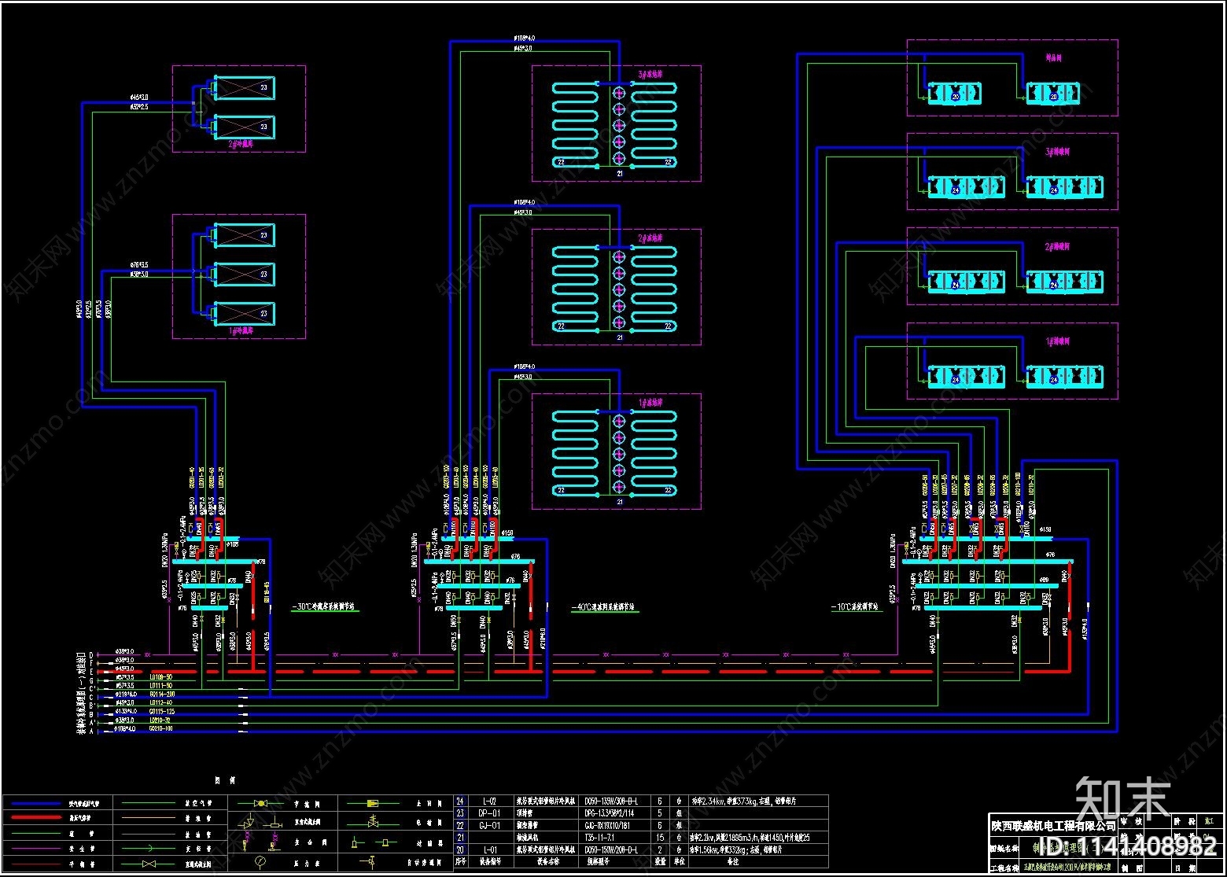Click the blue pipe line sample in legend

click(35, 804)
